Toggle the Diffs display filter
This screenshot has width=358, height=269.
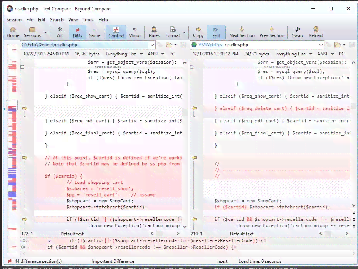(x=77, y=32)
